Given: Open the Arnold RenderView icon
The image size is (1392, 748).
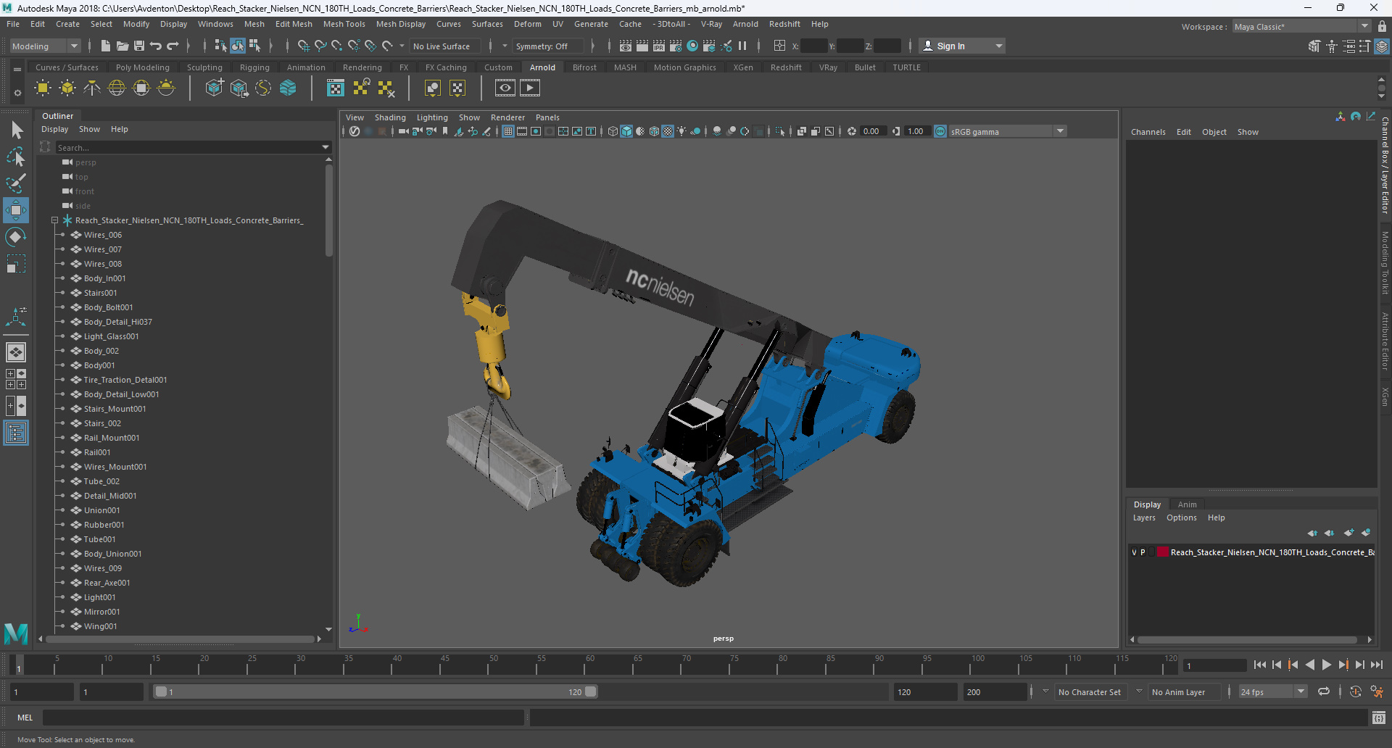Looking at the screenshot, I should (505, 88).
